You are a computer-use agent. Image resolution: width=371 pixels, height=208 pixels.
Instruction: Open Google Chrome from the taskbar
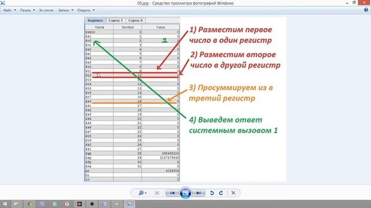coord(30,204)
